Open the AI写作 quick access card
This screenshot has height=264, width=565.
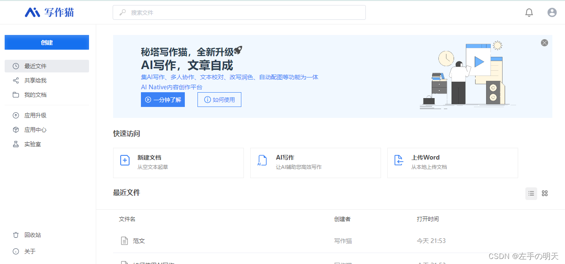pos(316,163)
